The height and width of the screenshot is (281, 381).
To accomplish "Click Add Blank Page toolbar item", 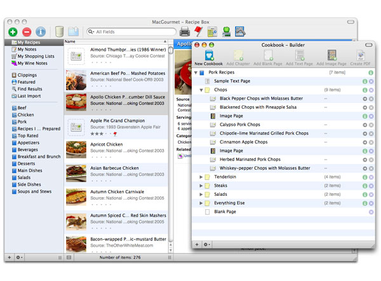I will (x=268, y=58).
